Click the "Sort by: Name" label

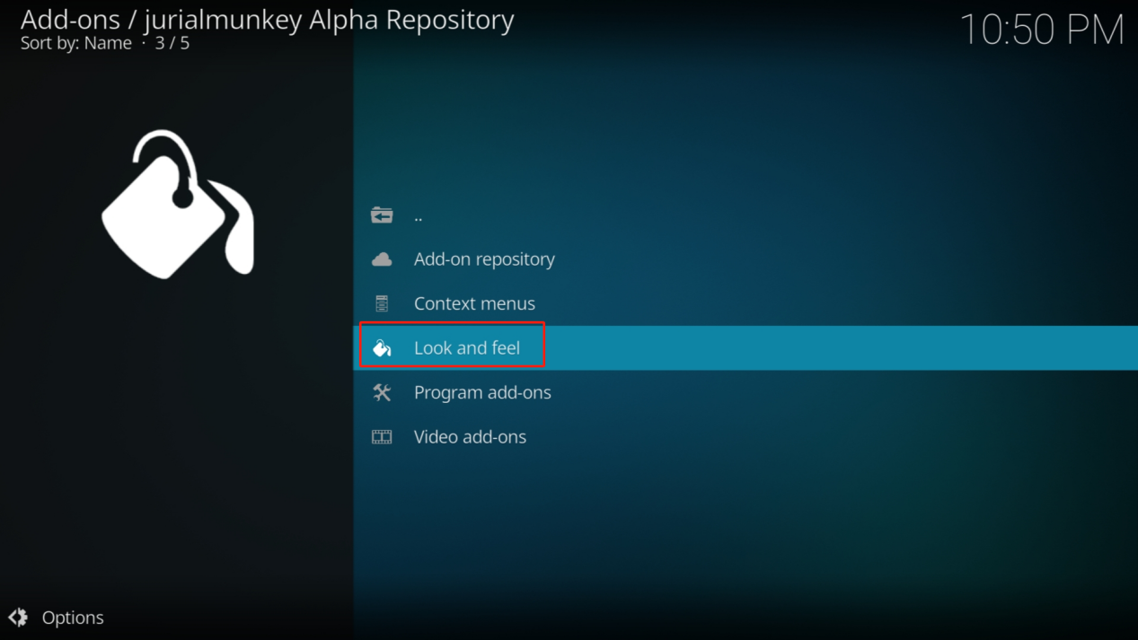click(76, 43)
